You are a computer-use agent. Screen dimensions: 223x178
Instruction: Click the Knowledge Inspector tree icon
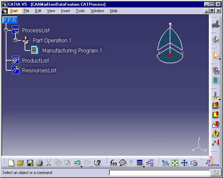click(x=150, y=163)
